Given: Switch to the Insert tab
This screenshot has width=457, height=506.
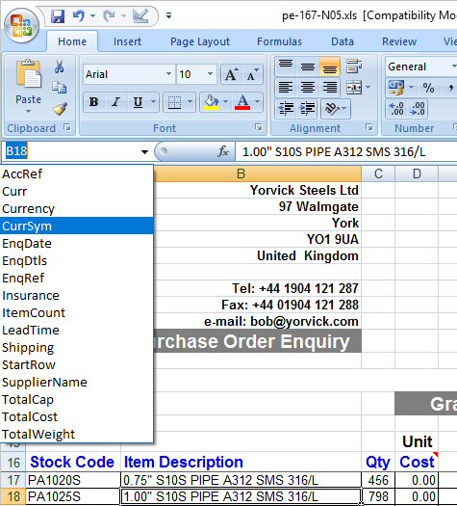Looking at the screenshot, I should coord(127,41).
